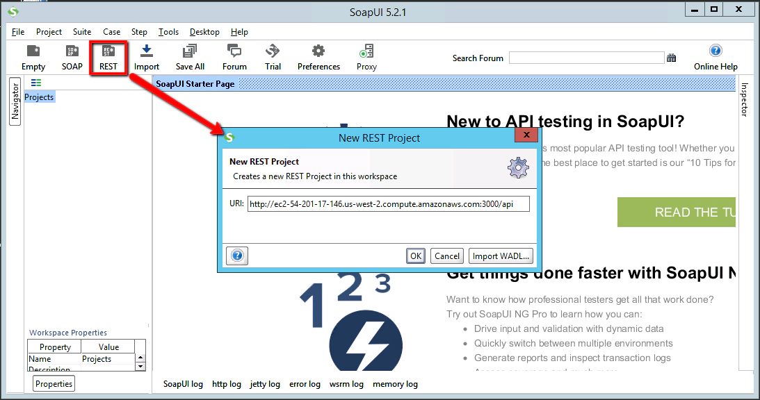The height and width of the screenshot is (400, 760).
Task: Create an Empty project using its toolbar icon
Action: 33,57
